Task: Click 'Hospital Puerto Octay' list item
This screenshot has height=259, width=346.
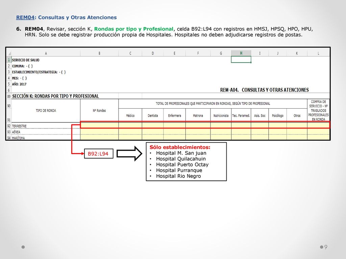Action: 182,165
